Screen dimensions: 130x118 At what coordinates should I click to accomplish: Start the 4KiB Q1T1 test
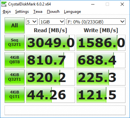(x=15, y=95)
